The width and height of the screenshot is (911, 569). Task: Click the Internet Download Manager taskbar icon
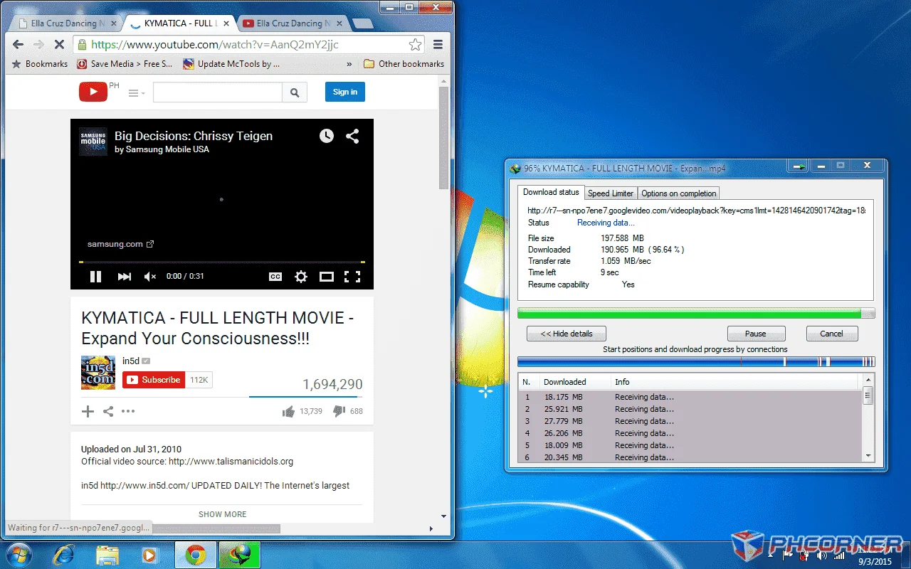coord(239,554)
